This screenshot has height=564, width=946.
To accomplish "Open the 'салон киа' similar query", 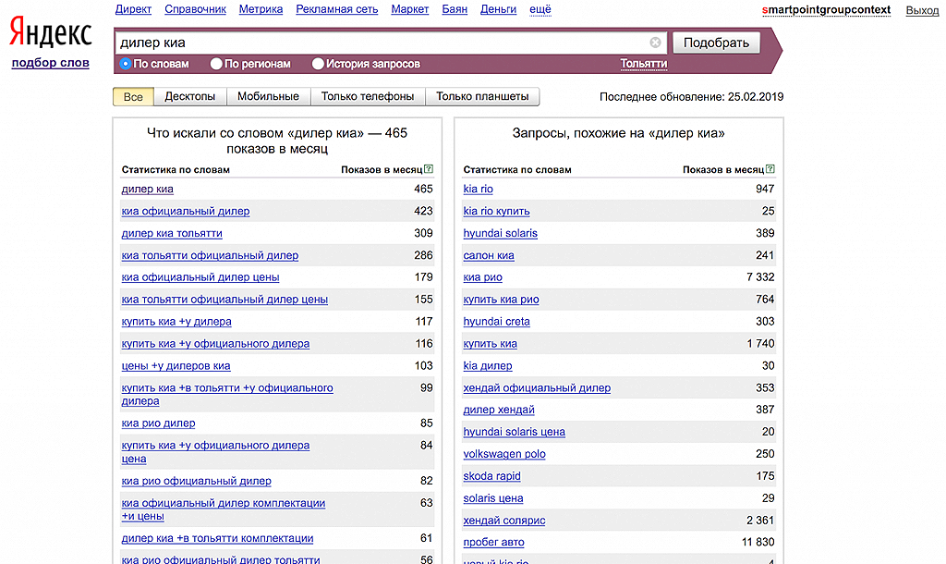I will click(489, 255).
